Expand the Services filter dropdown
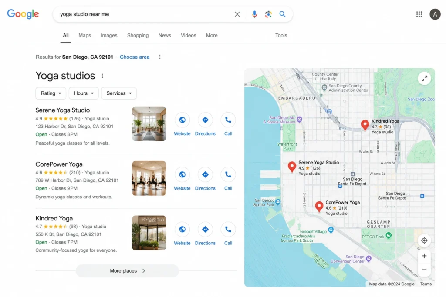This screenshot has width=446, height=297. pyautogui.click(x=119, y=93)
